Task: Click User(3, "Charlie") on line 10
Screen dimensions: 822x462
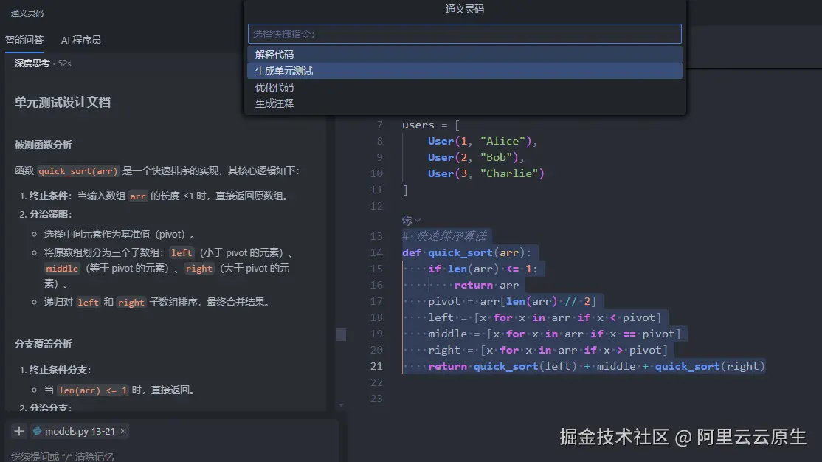Action: coord(486,173)
